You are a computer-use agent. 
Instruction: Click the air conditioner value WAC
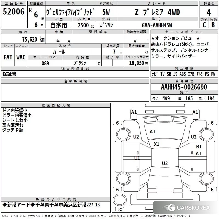click(21, 57)
